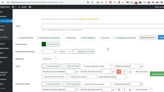Click the site lock icon in address bar

tap(8, 2)
